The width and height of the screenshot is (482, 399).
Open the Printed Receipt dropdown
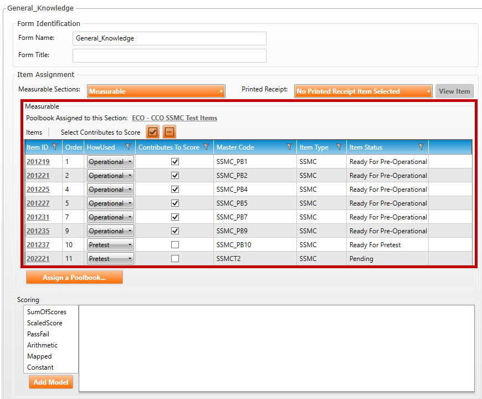coord(363,91)
